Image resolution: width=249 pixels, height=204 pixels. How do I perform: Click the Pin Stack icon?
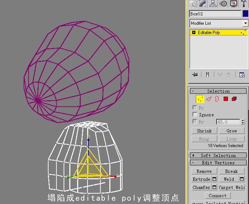(x=195, y=75)
